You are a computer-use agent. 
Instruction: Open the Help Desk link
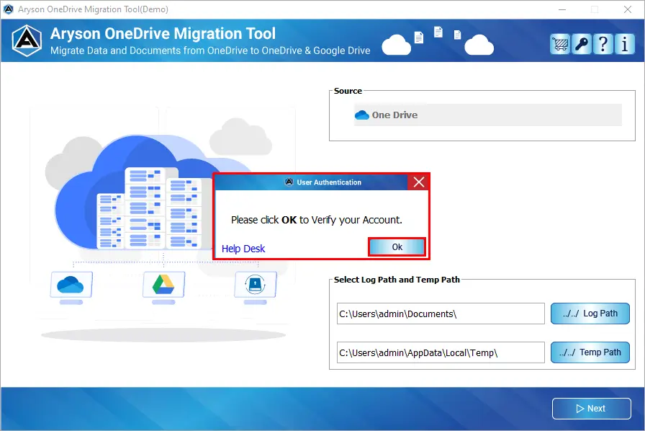tap(243, 248)
